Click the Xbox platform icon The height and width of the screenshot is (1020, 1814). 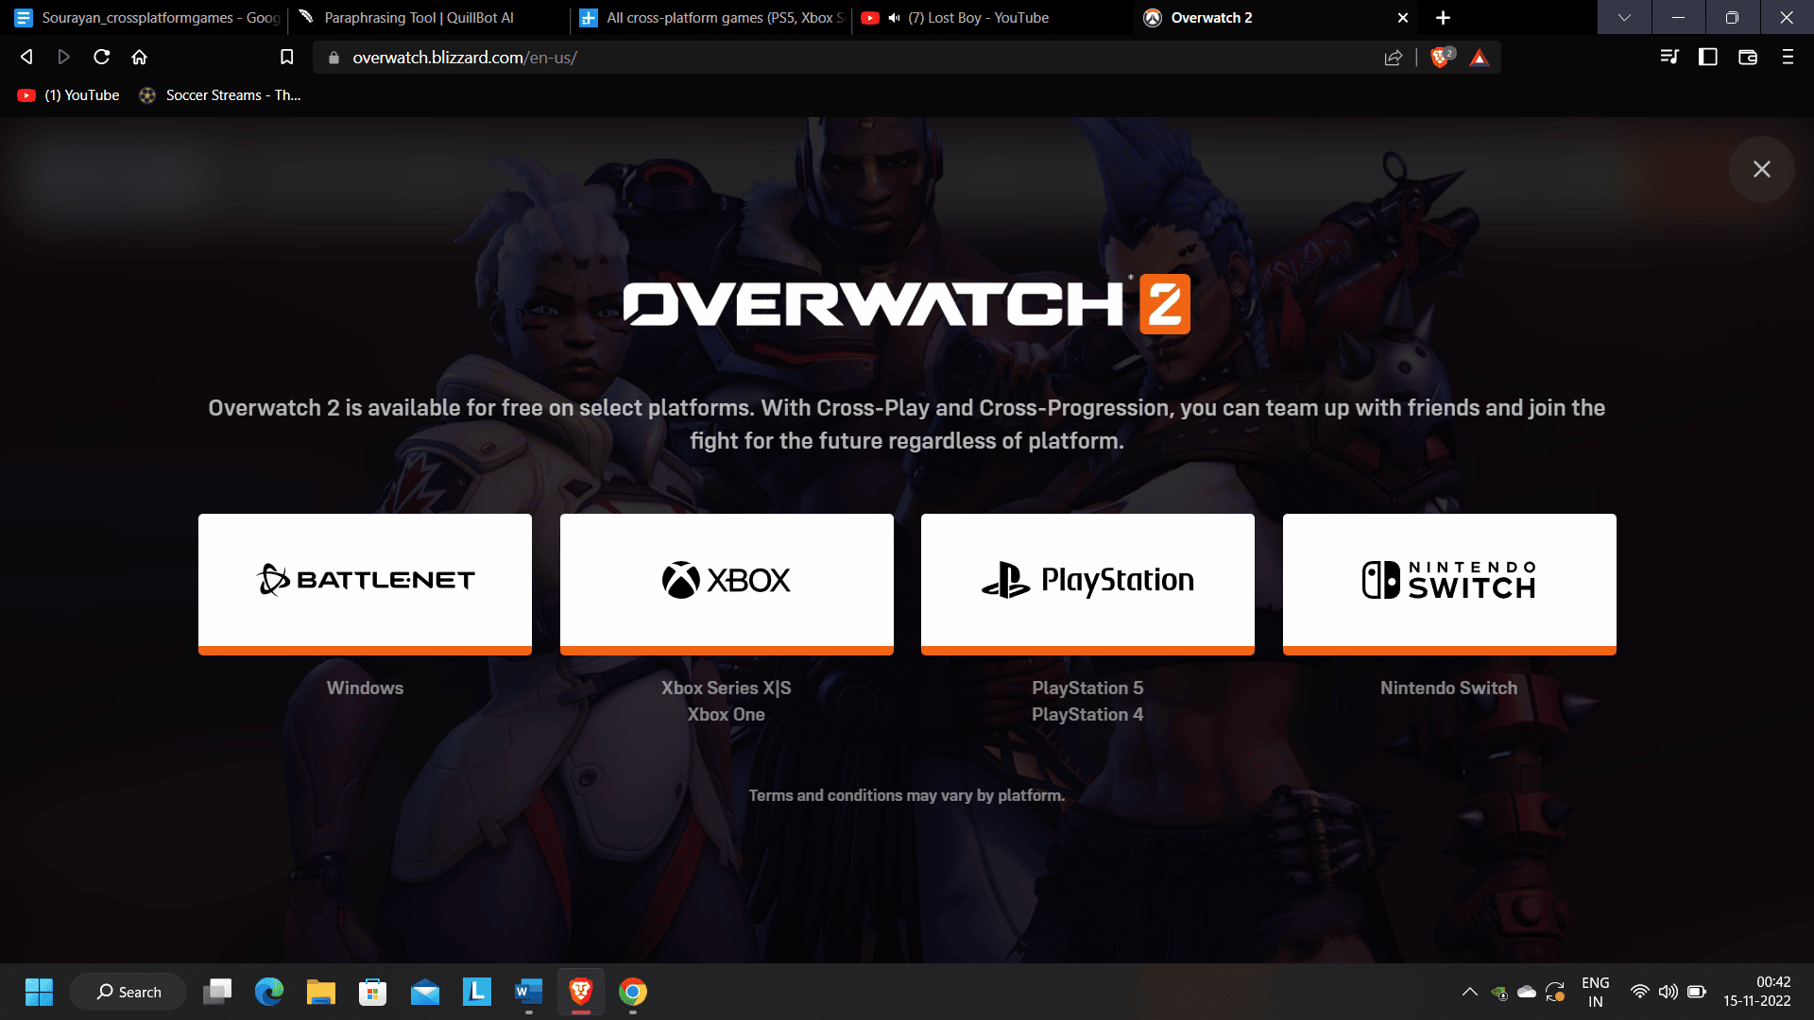click(727, 579)
